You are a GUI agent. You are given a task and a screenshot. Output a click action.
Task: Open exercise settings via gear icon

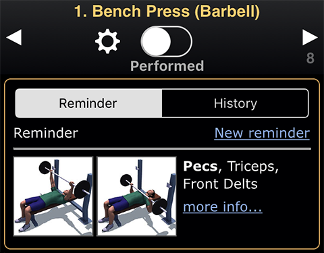(x=107, y=41)
